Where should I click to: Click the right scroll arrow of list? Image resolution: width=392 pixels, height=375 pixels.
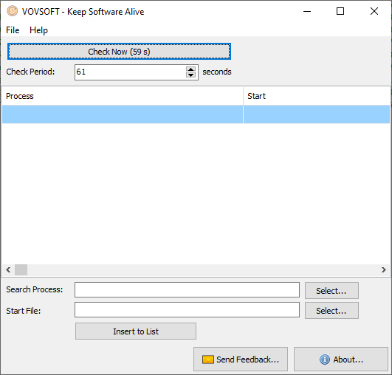tap(383, 269)
